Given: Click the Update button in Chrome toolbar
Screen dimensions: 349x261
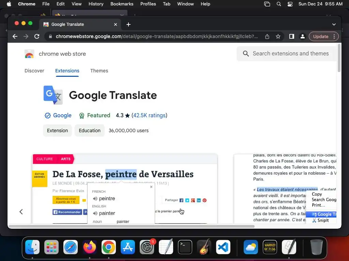Looking at the screenshot, I should [320, 37].
